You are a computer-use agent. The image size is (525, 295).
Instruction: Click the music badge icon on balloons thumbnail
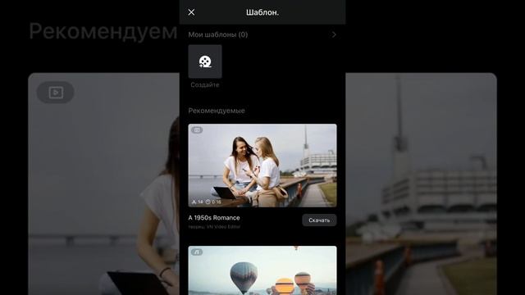(x=197, y=252)
